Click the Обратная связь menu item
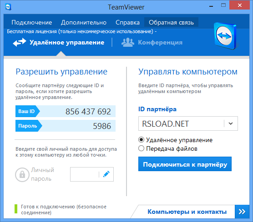Screen dimensions: 253x222 [171, 22]
